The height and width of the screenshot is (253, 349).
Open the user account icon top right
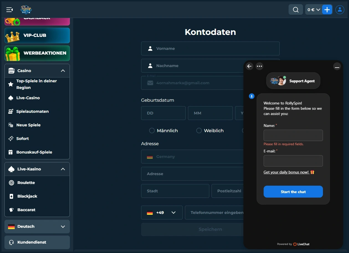[340, 9]
